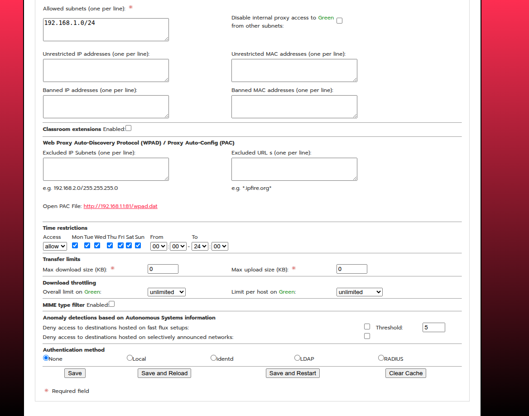Uncheck the Mon time restriction checkbox
The width and height of the screenshot is (529, 416).
click(x=75, y=246)
